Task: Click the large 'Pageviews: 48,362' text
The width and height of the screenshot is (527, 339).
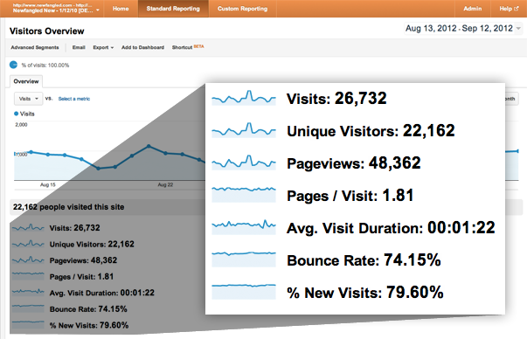Action: 354,163
